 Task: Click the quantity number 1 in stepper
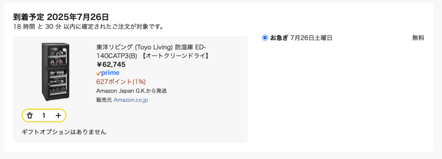point(44,115)
